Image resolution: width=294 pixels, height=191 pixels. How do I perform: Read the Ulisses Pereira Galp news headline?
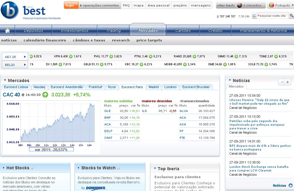(x=259, y=102)
